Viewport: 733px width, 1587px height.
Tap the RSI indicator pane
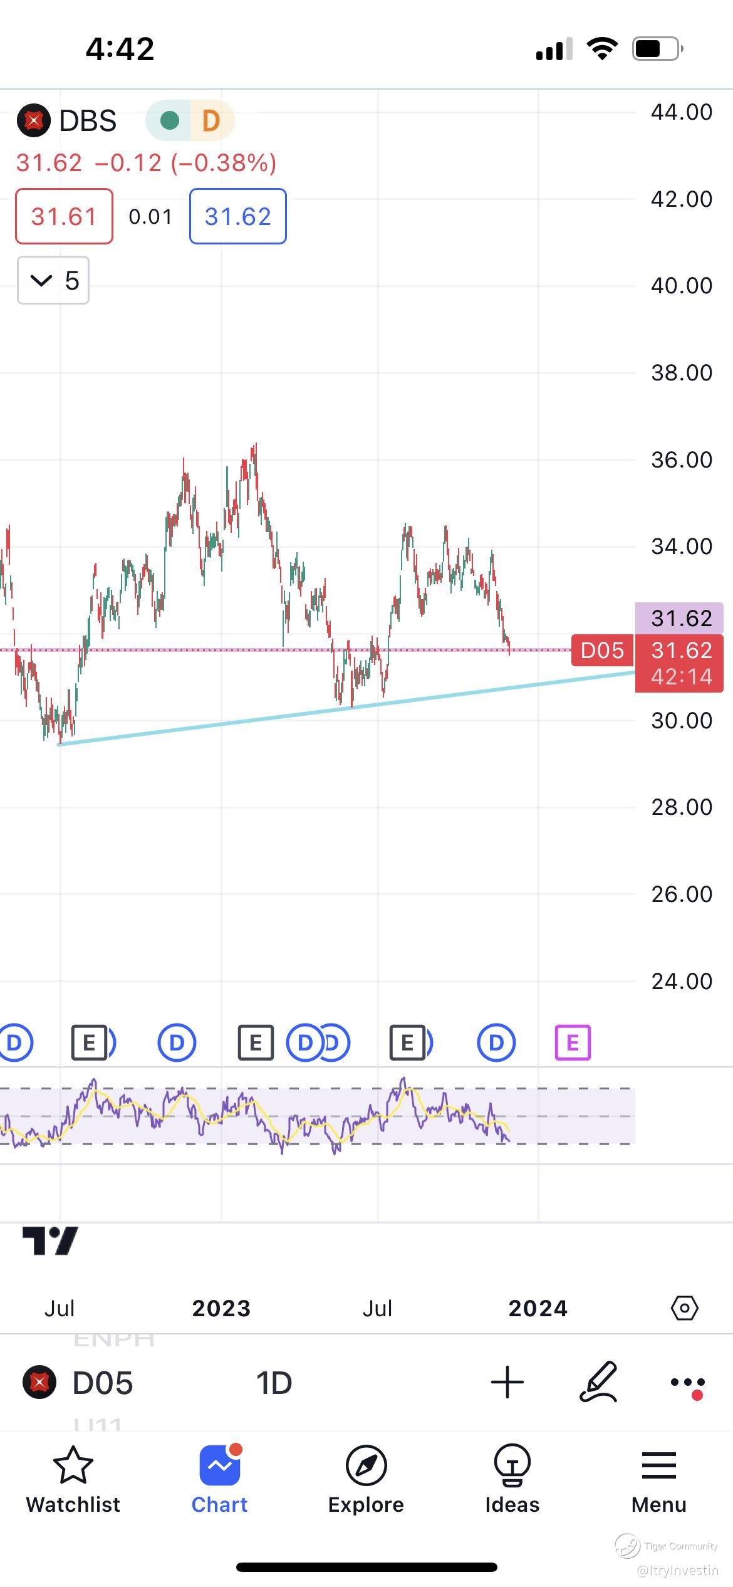pyautogui.click(x=318, y=1117)
